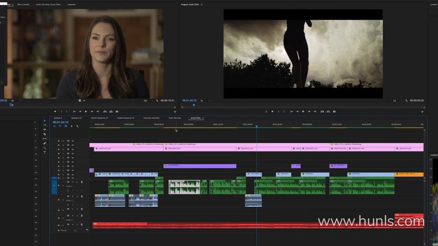Open Source monitor settings wrench
Screen dimensions: 438x246
tap(157, 101)
